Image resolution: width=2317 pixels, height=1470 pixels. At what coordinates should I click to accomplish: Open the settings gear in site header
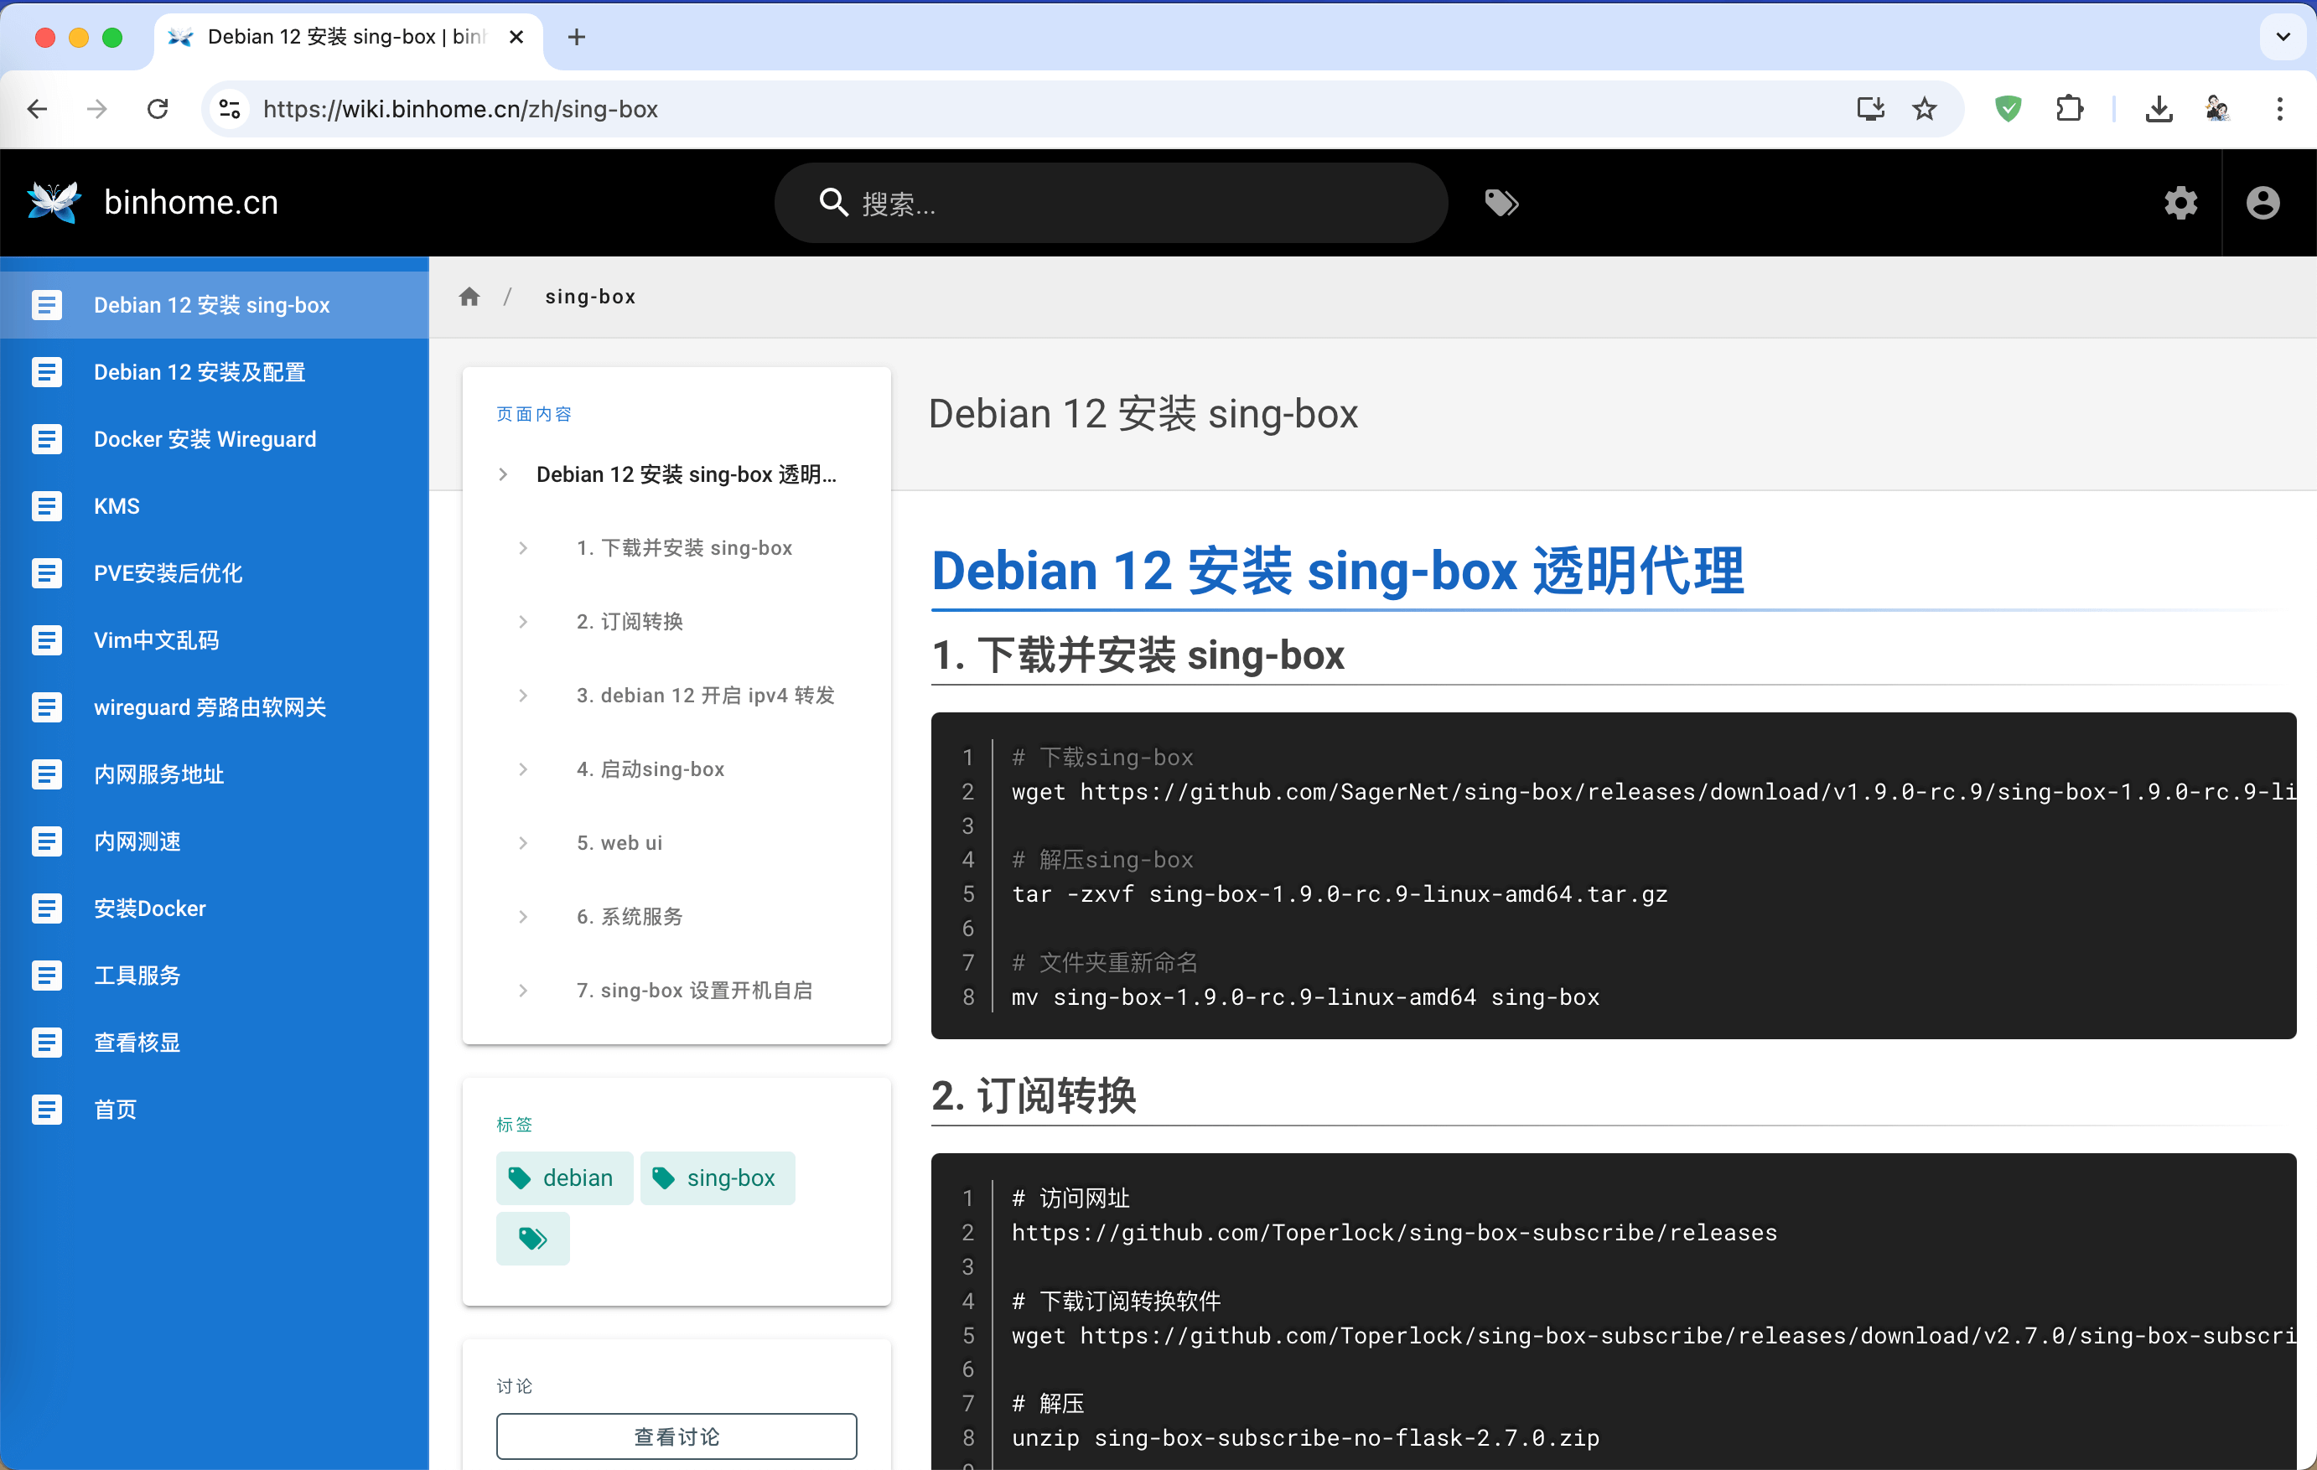tap(2180, 203)
